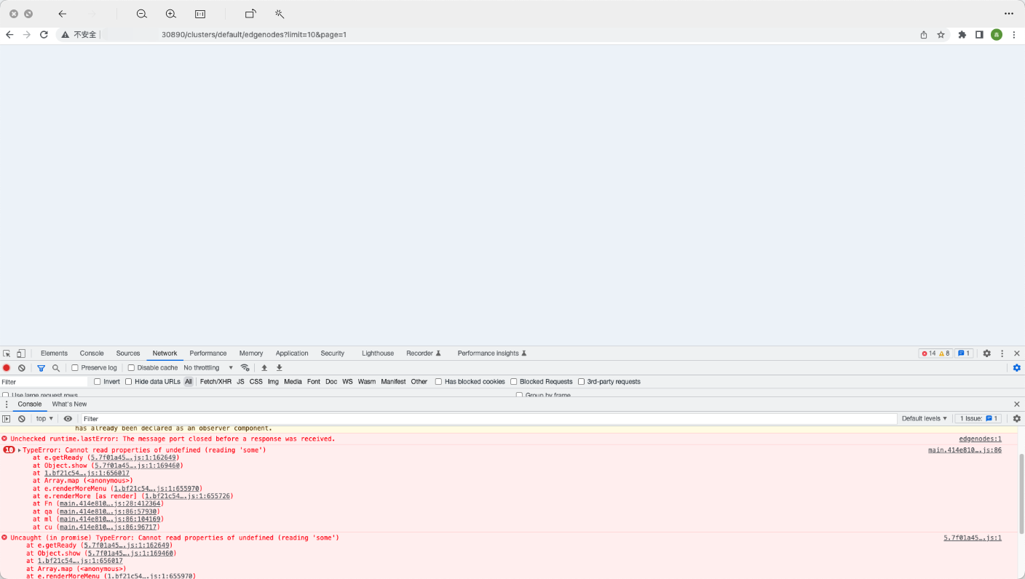
Task: Check Hide data URLs
Action: coord(129,382)
